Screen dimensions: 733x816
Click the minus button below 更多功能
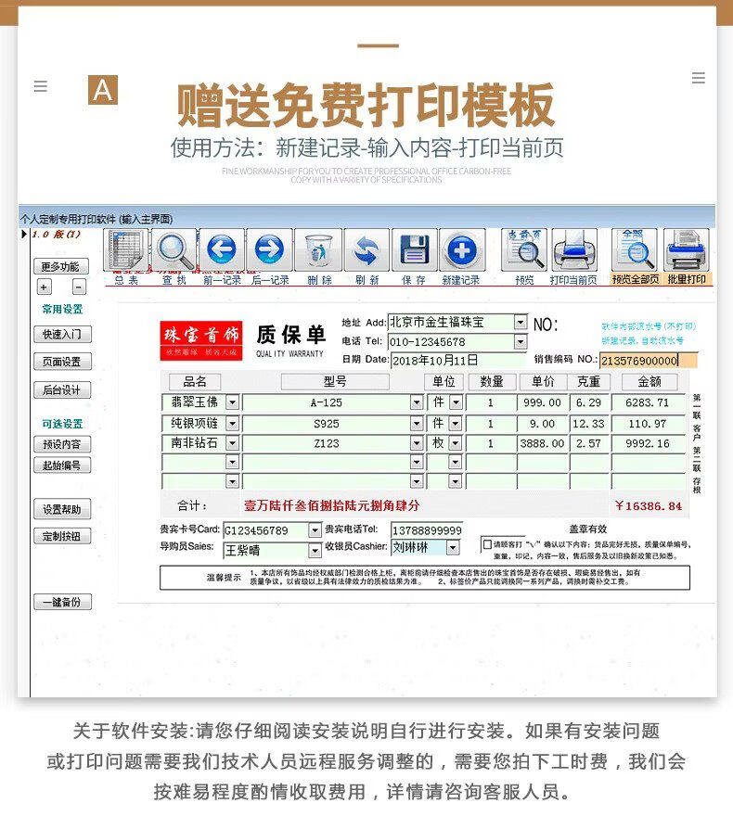(x=79, y=287)
